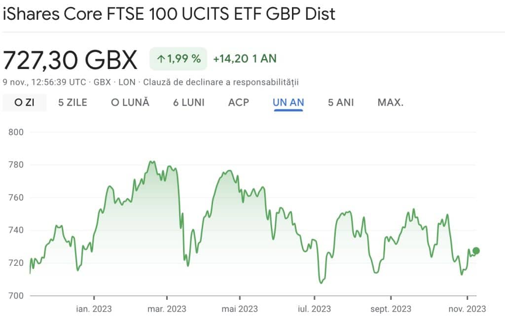
Task: Click the 727,30 GBX price text
Action: tap(69, 59)
